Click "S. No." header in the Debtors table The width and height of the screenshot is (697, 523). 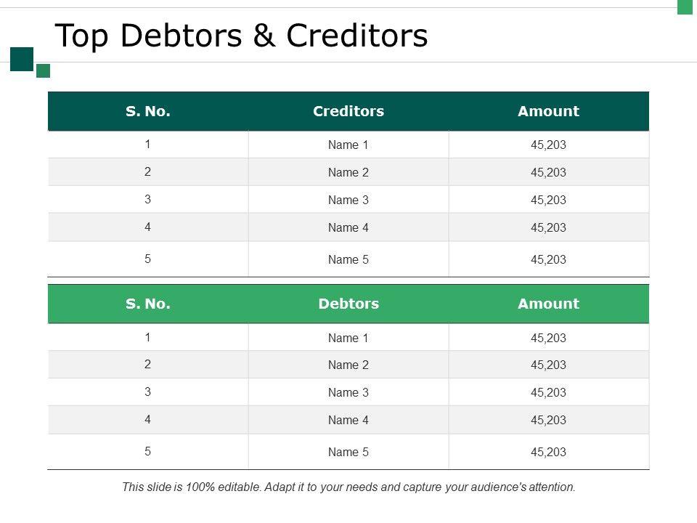(148, 304)
